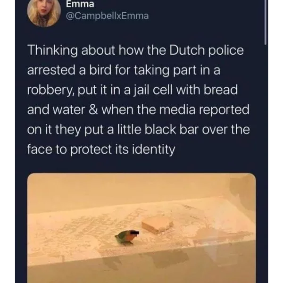This screenshot has width=283, height=283.
Task: Click the ampersand symbol in the tweet
Action: point(93,109)
